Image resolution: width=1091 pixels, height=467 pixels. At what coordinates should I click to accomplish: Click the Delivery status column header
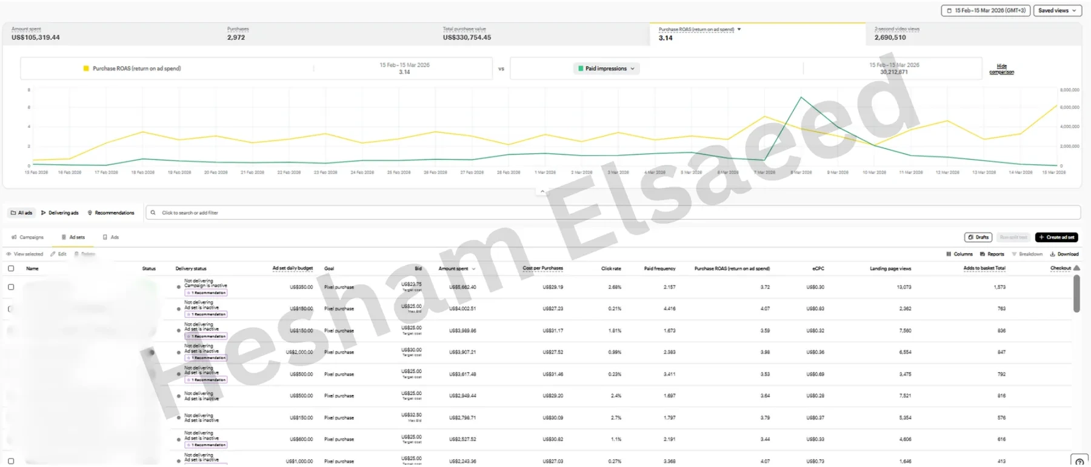191,268
